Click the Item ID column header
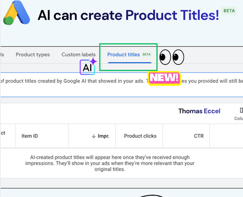 pos(30,136)
